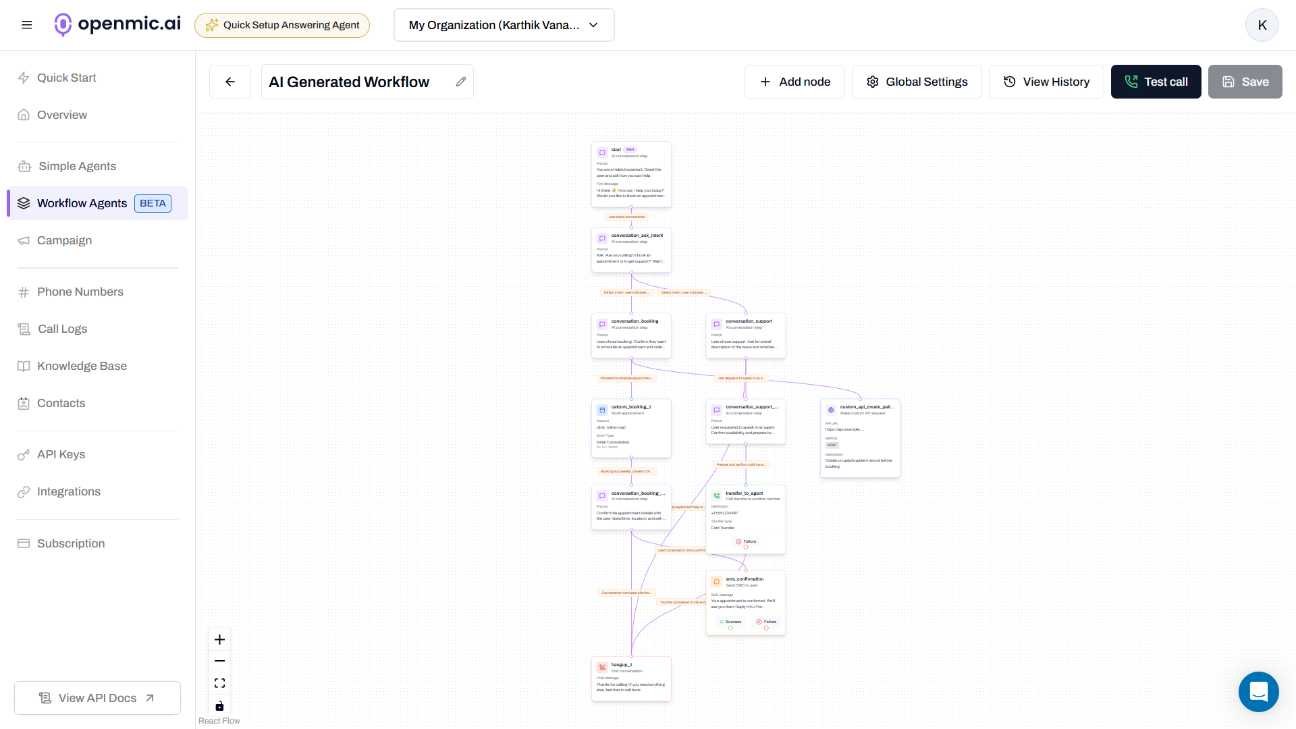Open Call Logs from the sidebar
The width and height of the screenshot is (1296, 729).
[61, 329]
